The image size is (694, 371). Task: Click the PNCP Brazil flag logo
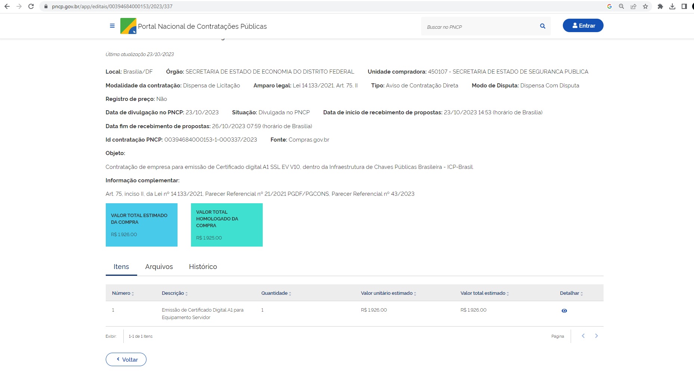pos(128,26)
